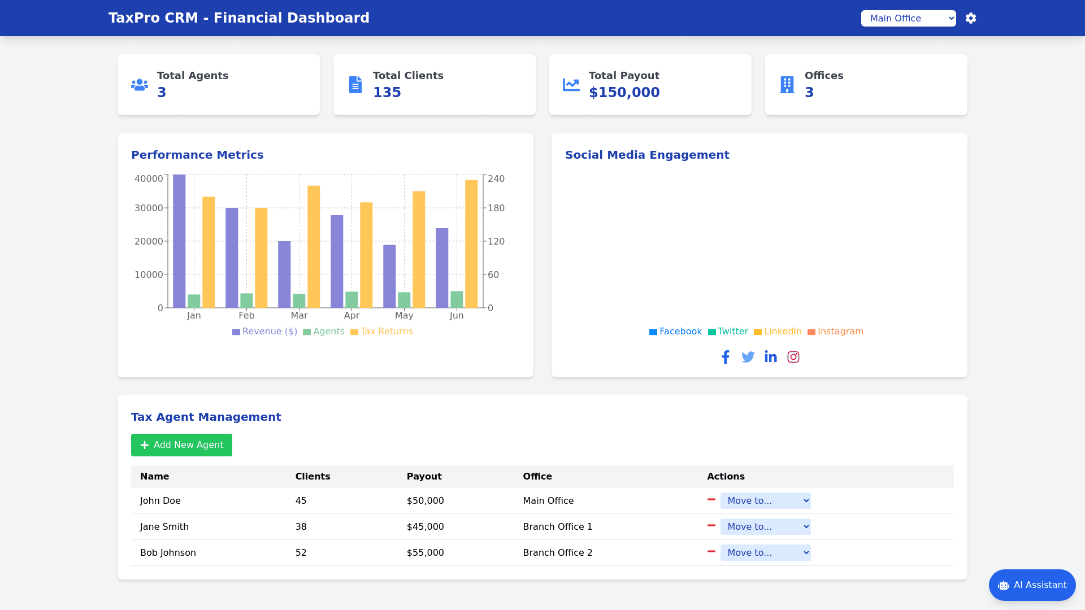The width and height of the screenshot is (1085, 610).
Task: Remove Jane Smith with minus icon
Action: click(x=711, y=526)
